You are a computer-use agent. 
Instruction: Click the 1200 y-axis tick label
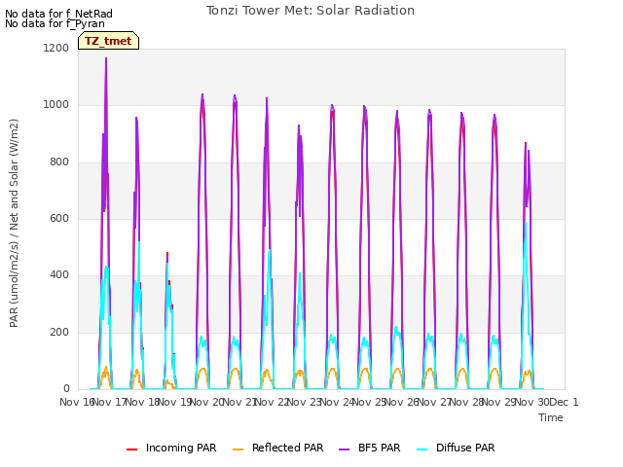[x=56, y=48]
